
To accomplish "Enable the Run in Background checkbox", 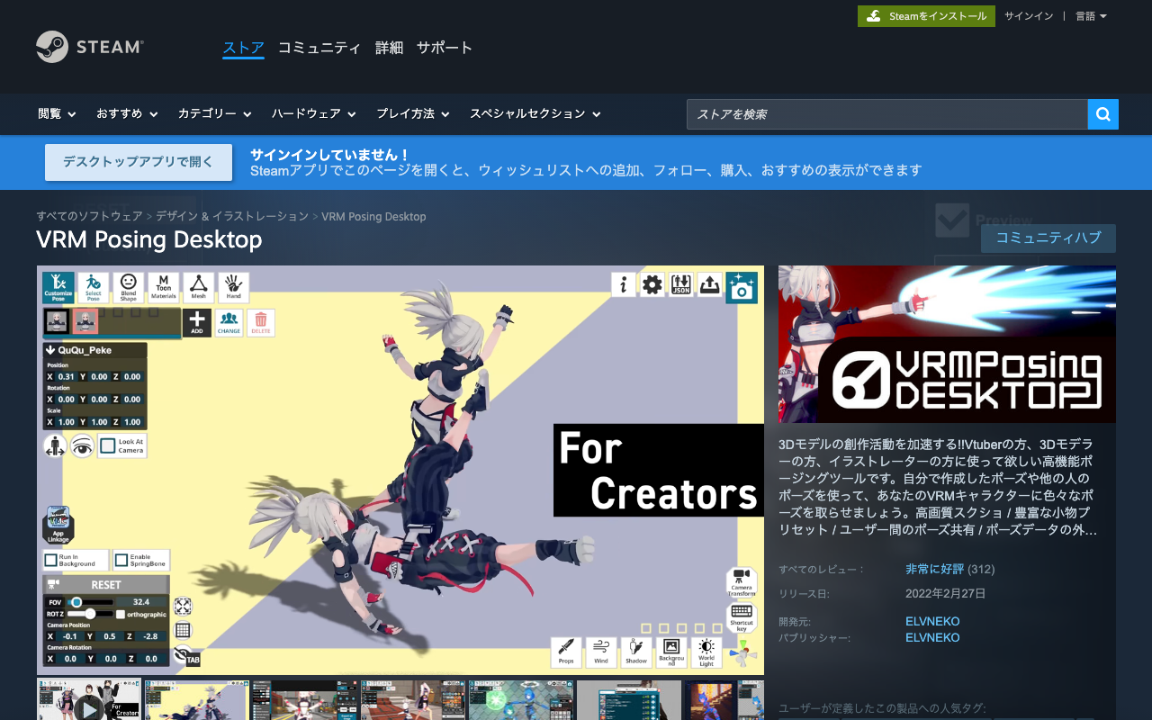I will coord(51,560).
